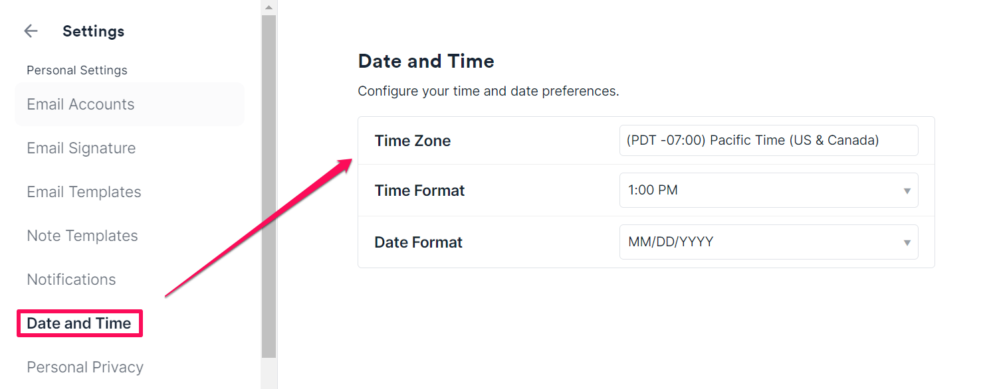Navigate to Email Templates
This screenshot has width=993, height=389.
pyautogui.click(x=84, y=191)
